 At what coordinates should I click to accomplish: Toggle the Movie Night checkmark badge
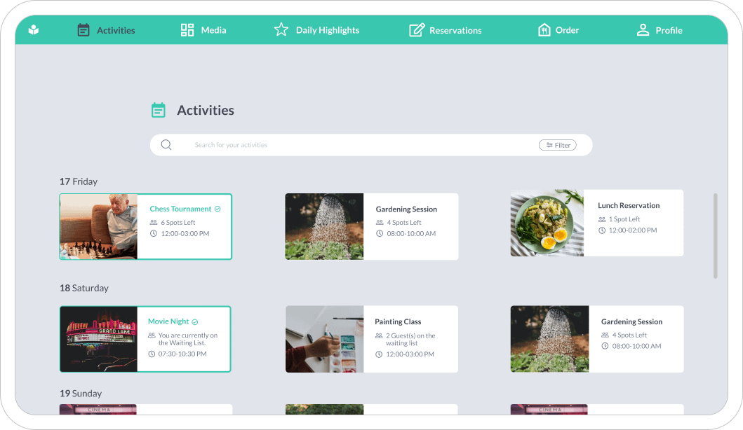pyautogui.click(x=195, y=321)
